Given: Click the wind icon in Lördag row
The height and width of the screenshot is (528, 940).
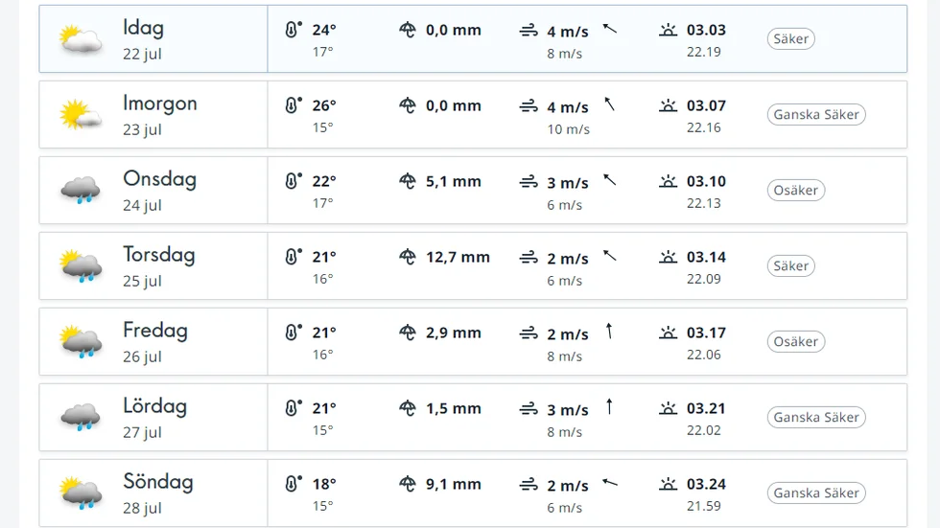Looking at the screenshot, I should pyautogui.click(x=529, y=409).
